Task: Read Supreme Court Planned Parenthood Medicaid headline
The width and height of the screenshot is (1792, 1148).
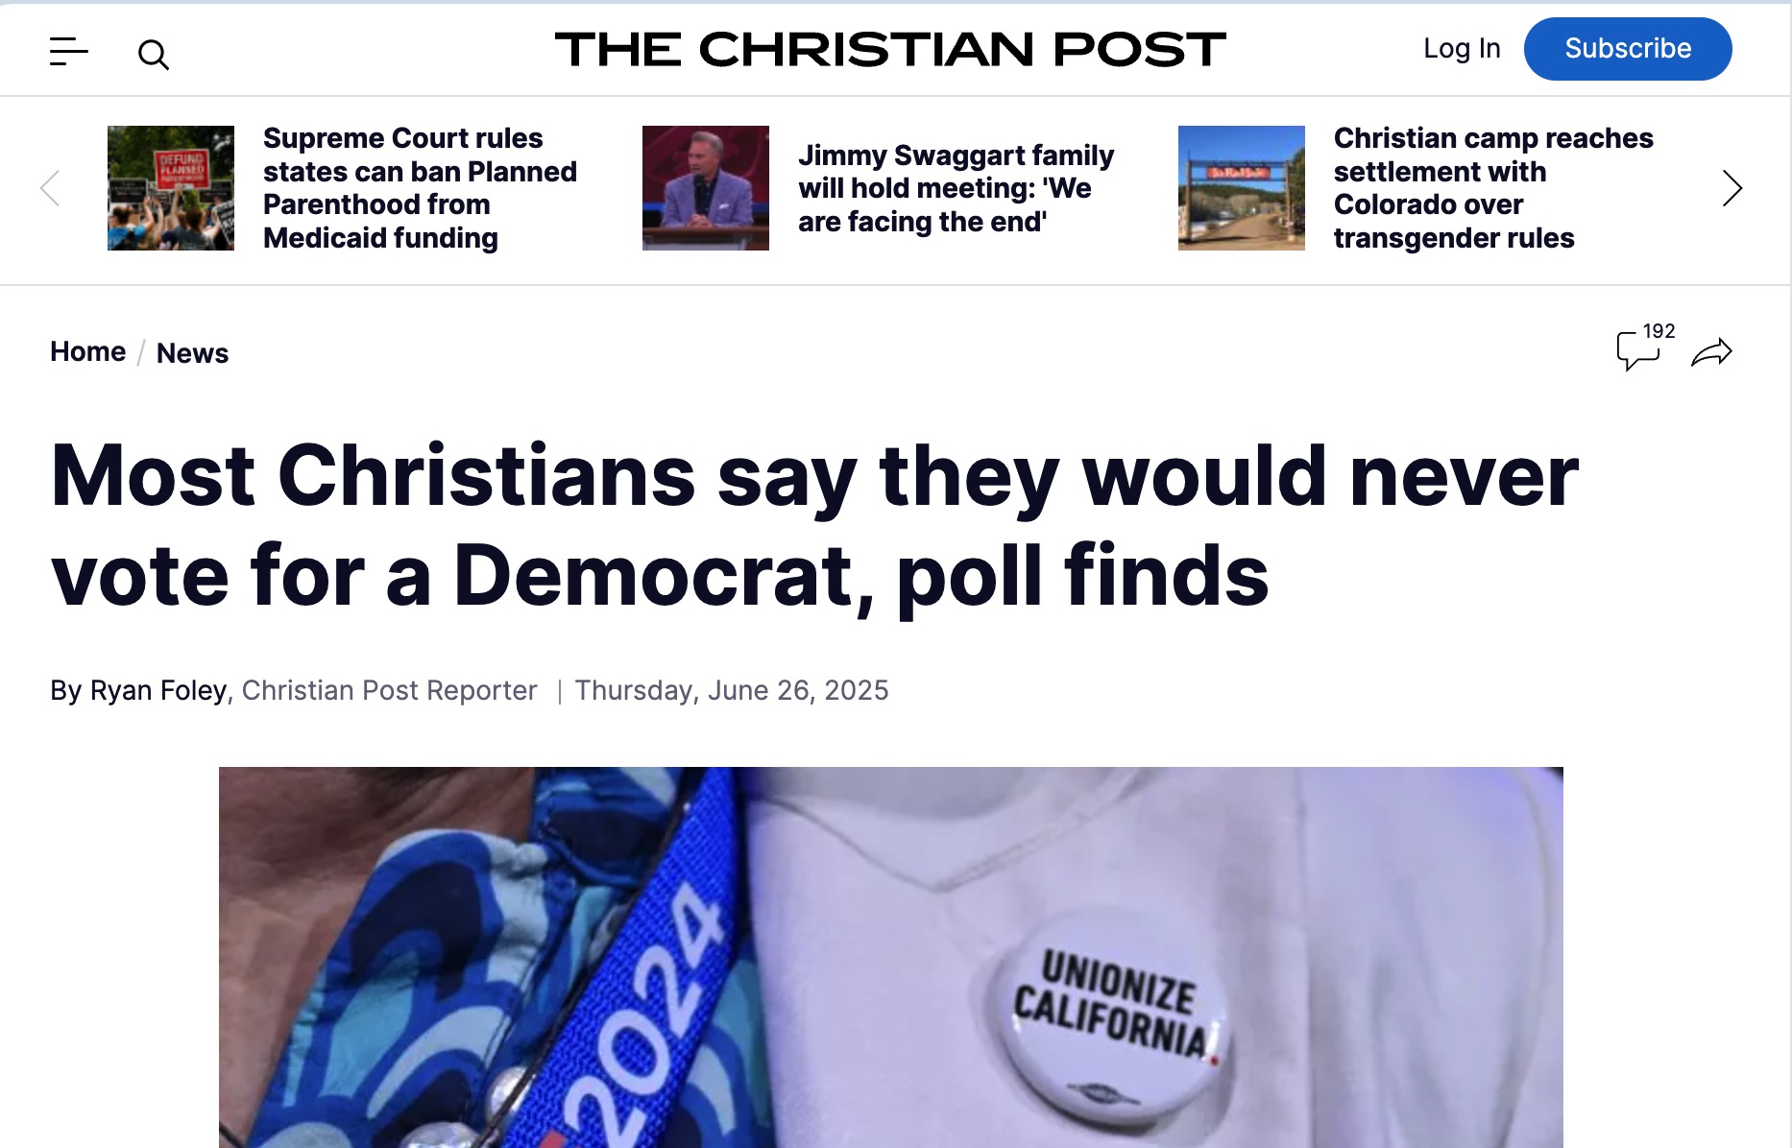Action: (x=420, y=188)
